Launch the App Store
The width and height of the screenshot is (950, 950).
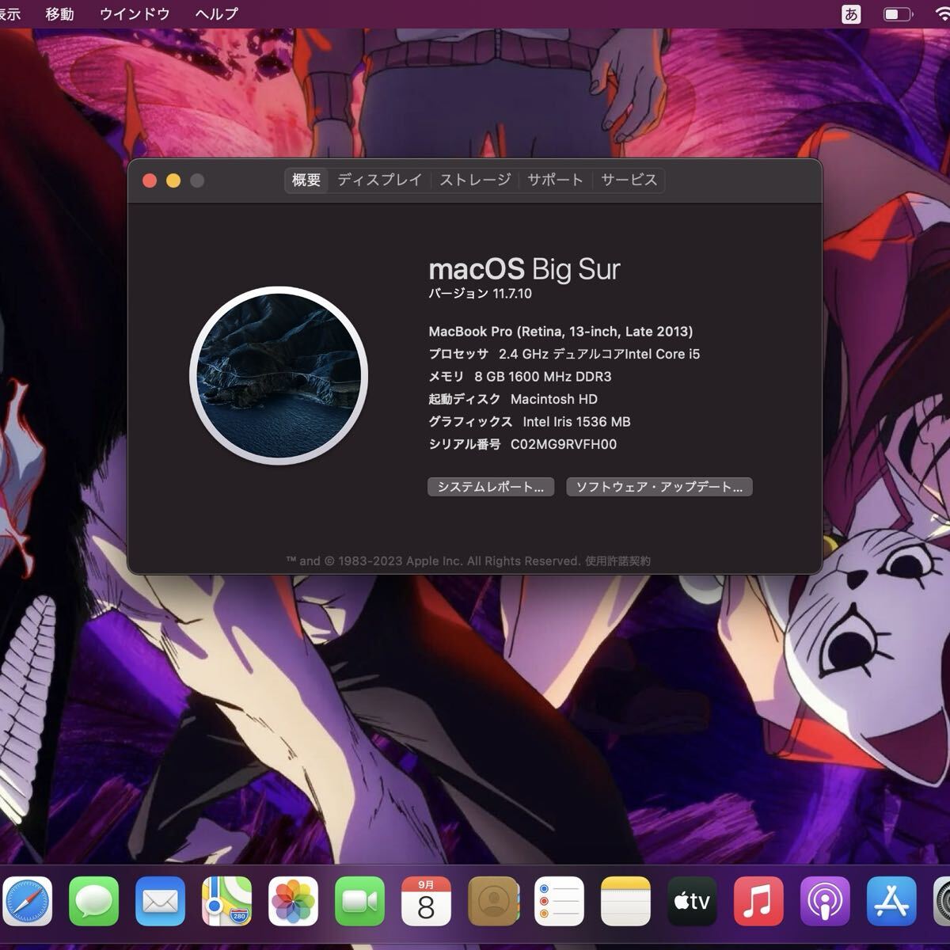click(x=891, y=902)
